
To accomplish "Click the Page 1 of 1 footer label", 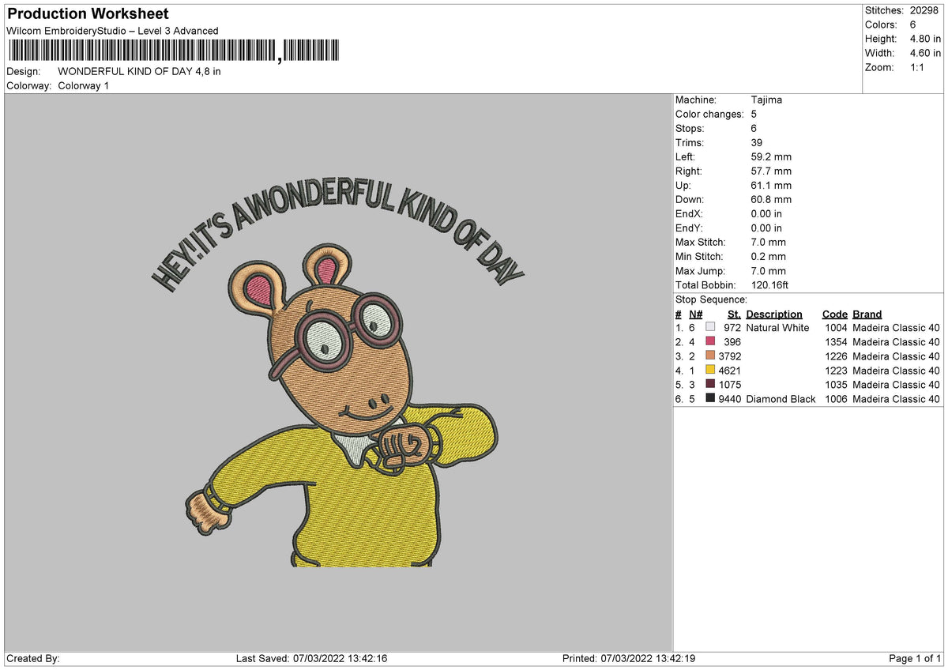I will [915, 658].
